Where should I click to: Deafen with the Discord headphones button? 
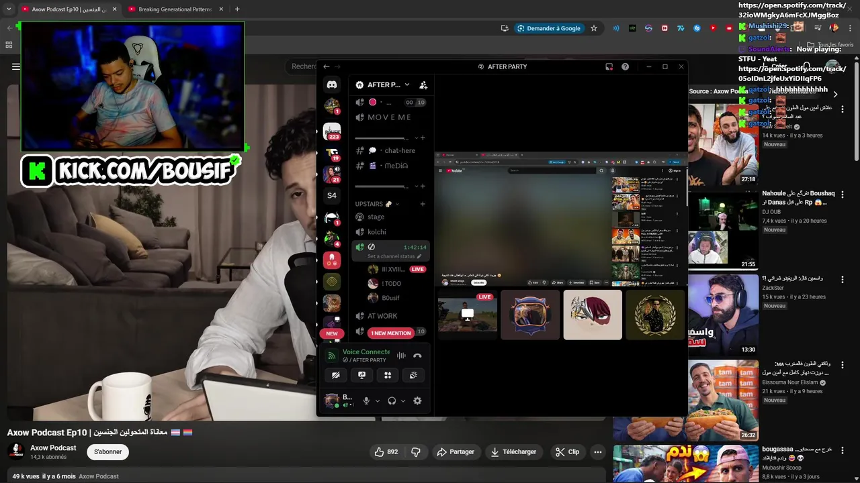pyautogui.click(x=392, y=400)
